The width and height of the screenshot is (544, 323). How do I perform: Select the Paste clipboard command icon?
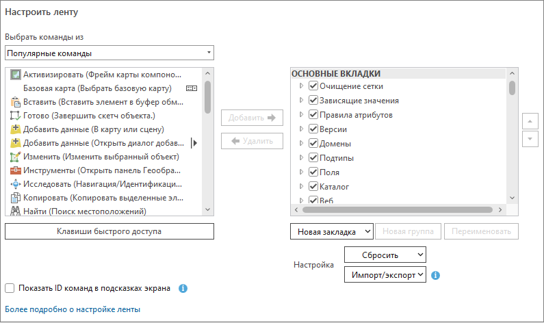click(x=15, y=102)
